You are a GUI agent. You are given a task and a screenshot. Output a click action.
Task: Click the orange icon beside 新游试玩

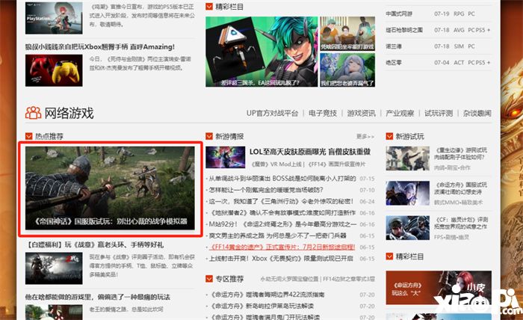click(389, 136)
